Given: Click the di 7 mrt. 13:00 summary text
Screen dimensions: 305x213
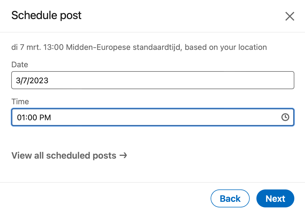Looking at the screenshot, I should click(x=38, y=47).
